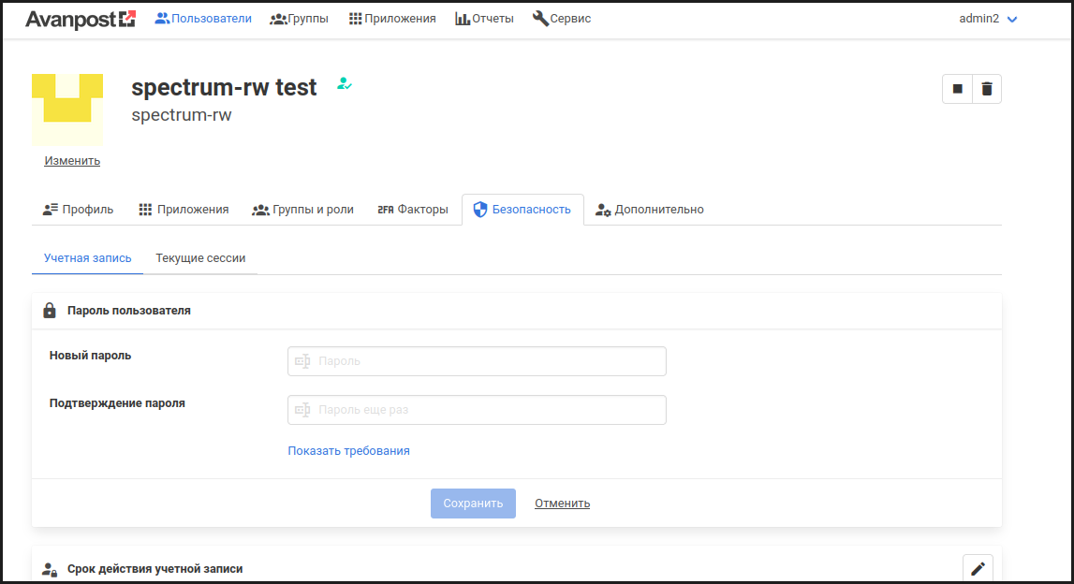Expand the admin2 account dropdown
The width and height of the screenshot is (1074, 584).
[988, 19]
